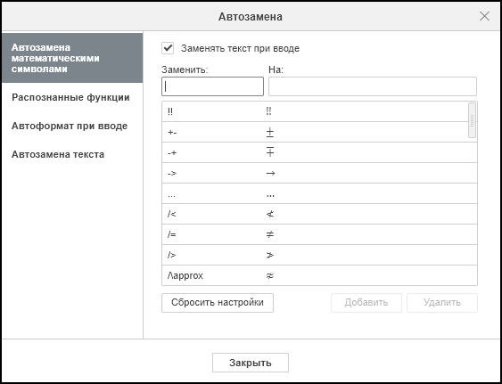Select the /= not-equal row

tap(319, 234)
